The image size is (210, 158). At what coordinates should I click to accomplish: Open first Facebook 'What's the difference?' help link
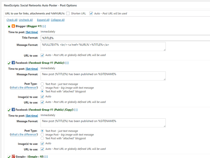[24, 87]
